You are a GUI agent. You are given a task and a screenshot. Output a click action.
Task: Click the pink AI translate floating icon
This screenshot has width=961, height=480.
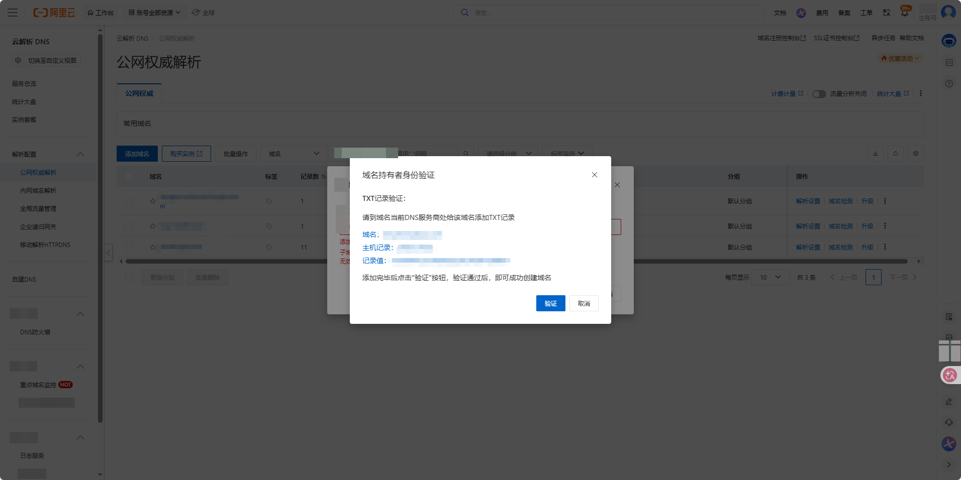click(x=950, y=375)
